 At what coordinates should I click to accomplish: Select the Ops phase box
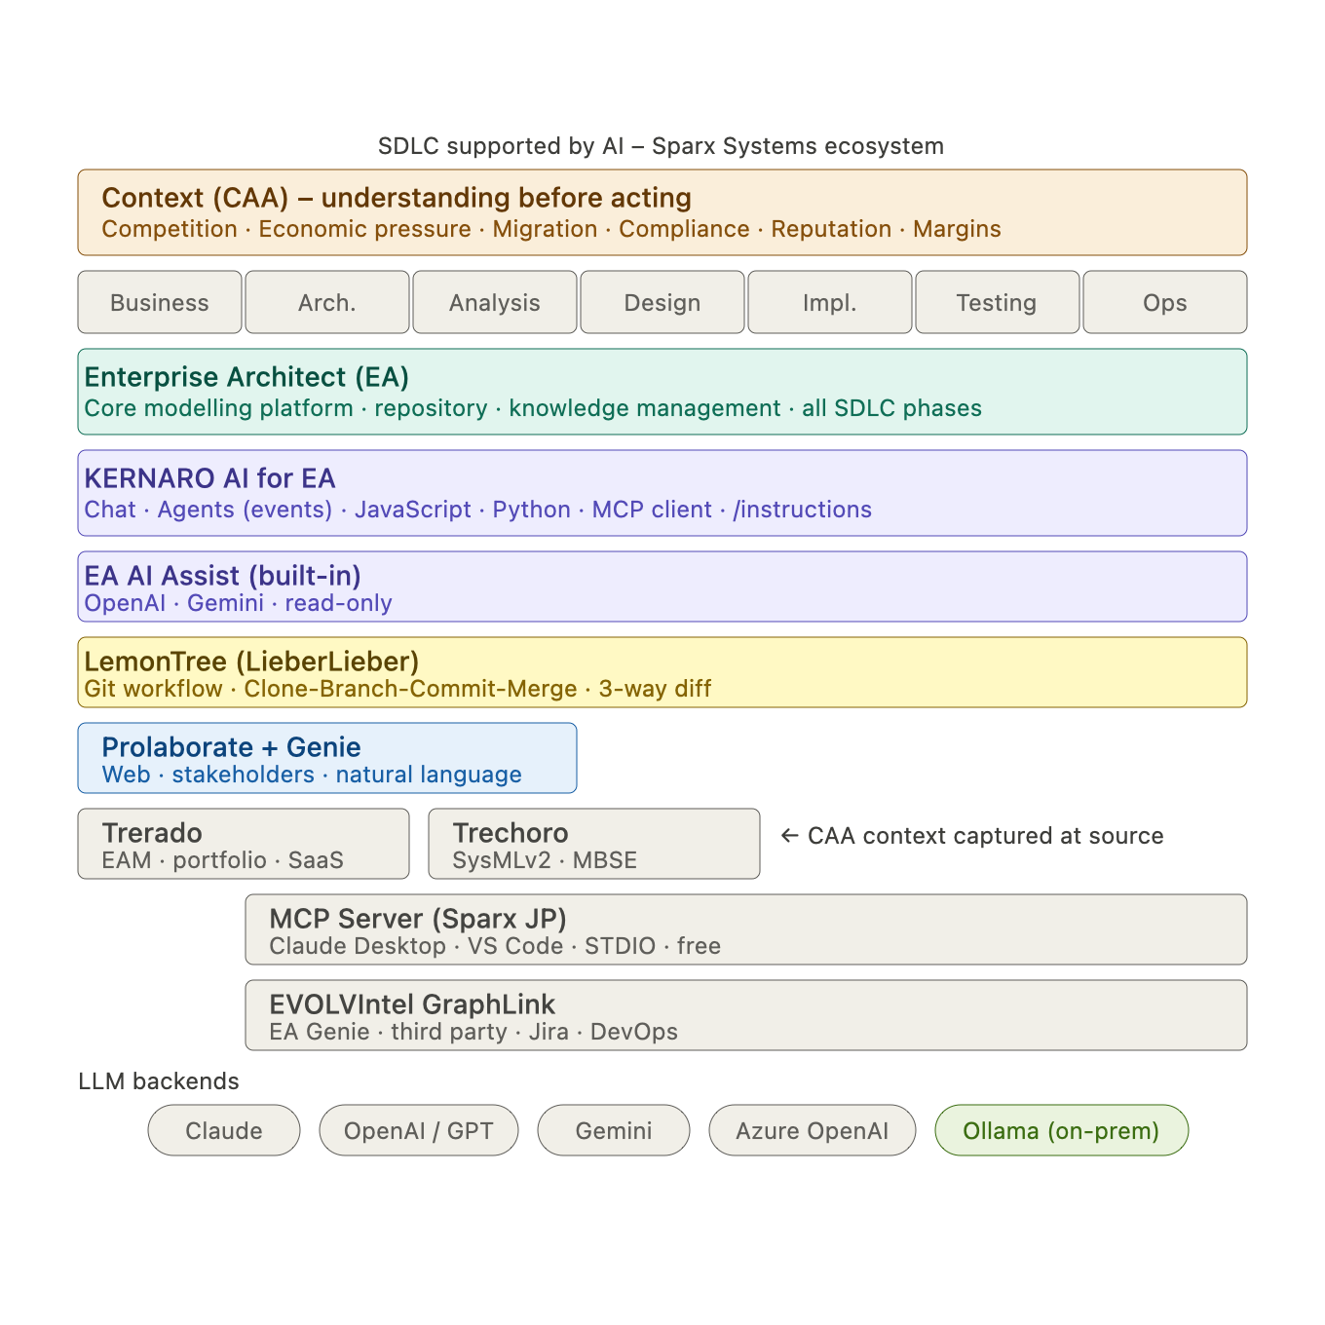tap(1165, 302)
